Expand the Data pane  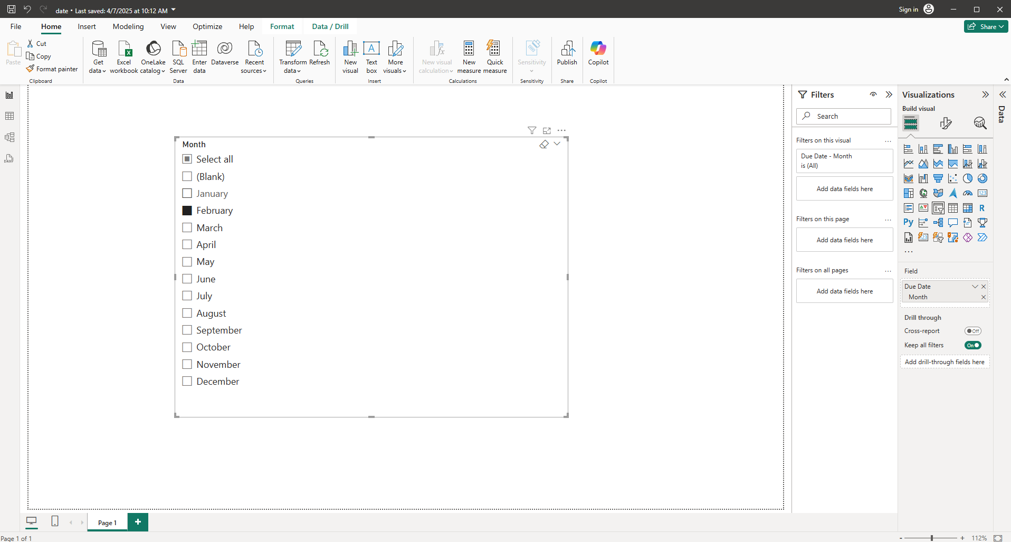[1003, 94]
